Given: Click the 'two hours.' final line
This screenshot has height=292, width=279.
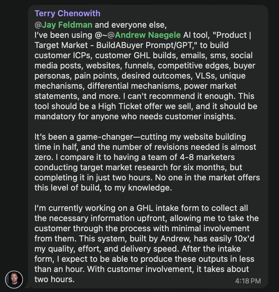Looking at the screenshot, I should pos(54,280).
